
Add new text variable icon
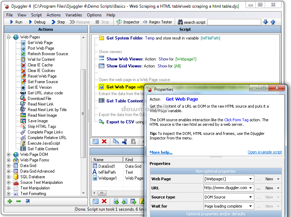click(x=125, y=201)
